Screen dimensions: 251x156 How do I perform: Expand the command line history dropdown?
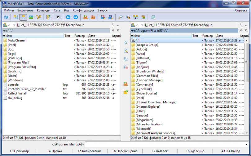246,145
